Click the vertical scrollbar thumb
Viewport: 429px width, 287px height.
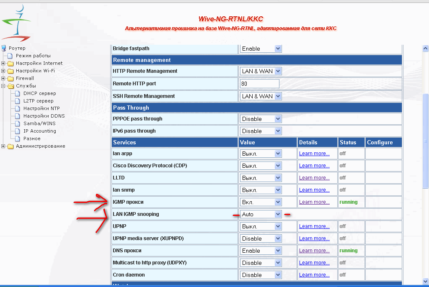click(x=425, y=141)
